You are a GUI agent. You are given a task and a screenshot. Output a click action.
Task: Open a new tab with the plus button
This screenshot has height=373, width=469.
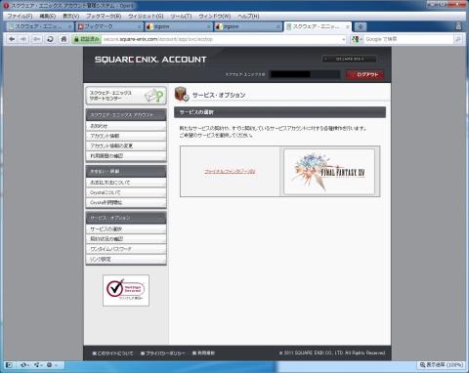361,26
